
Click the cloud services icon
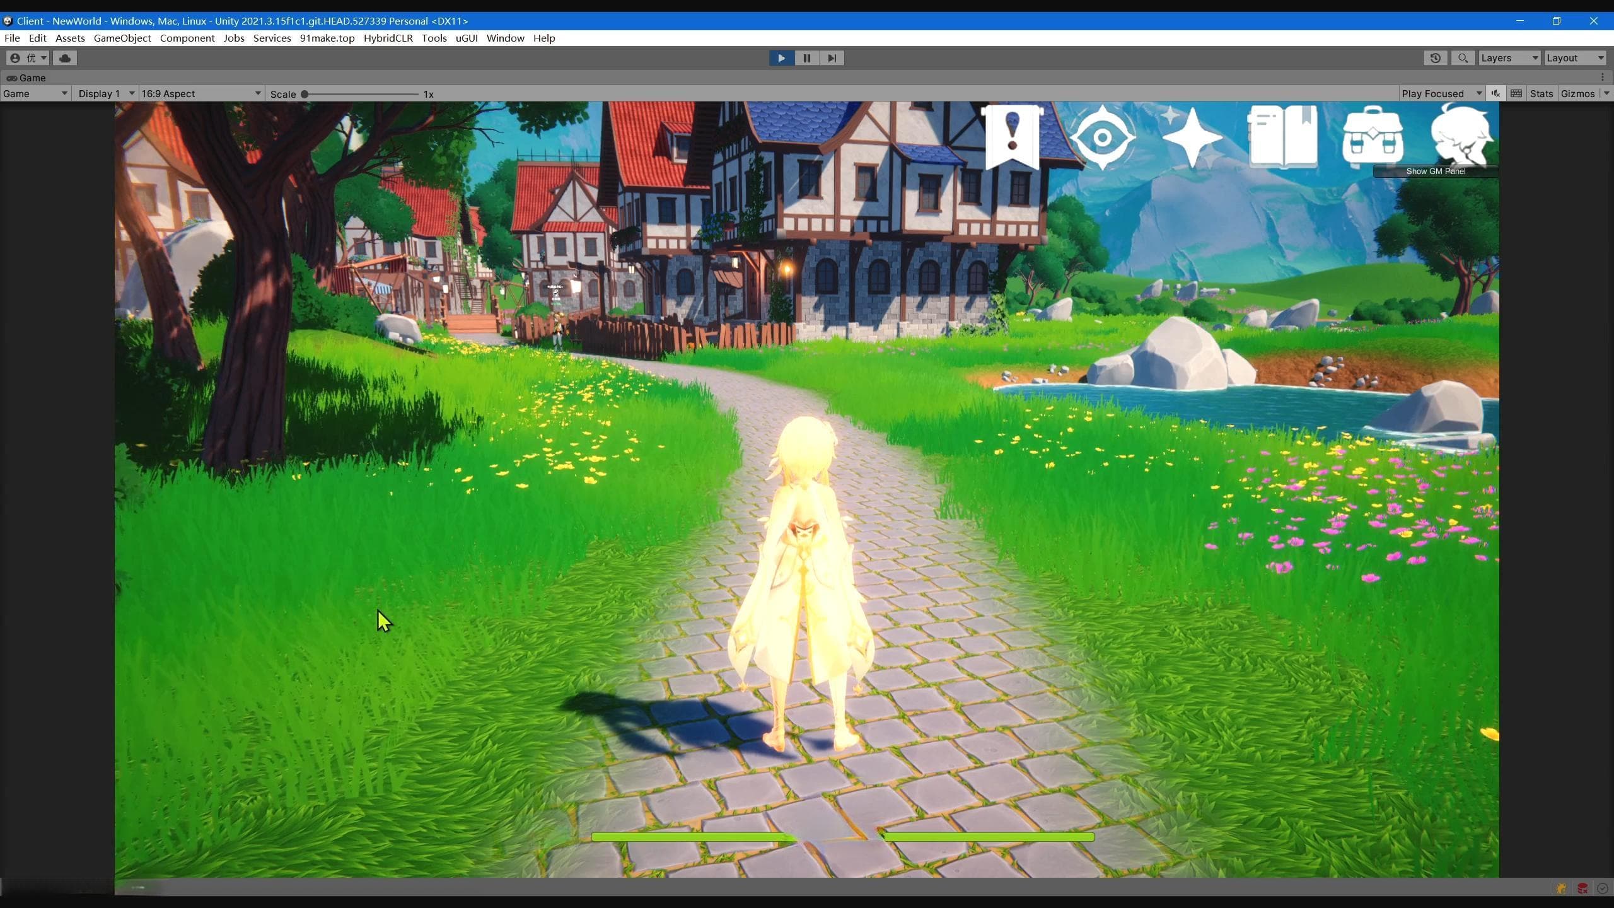pos(65,58)
